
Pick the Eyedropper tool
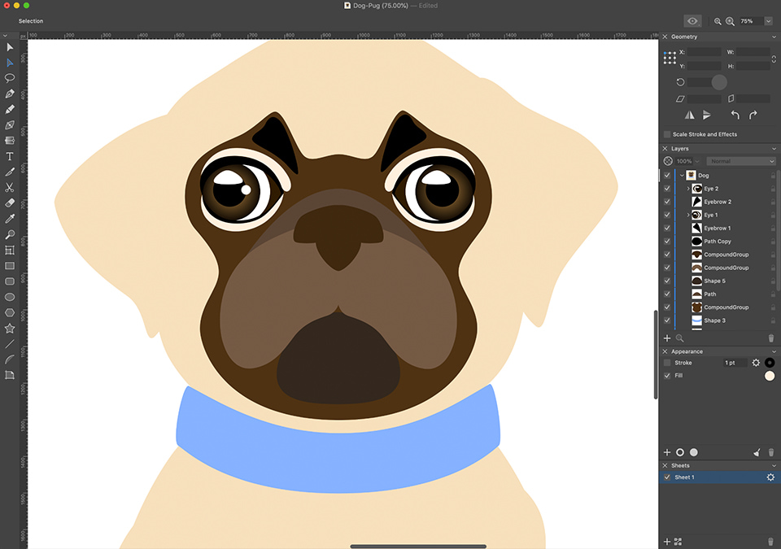pos(10,219)
